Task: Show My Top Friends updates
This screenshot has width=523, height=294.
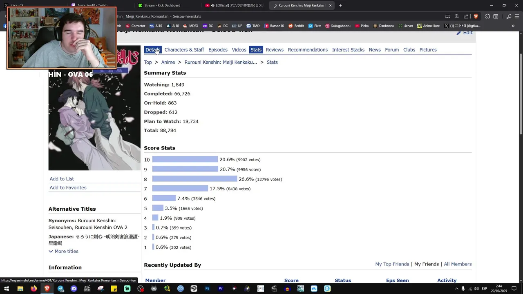Action: pos(392,264)
